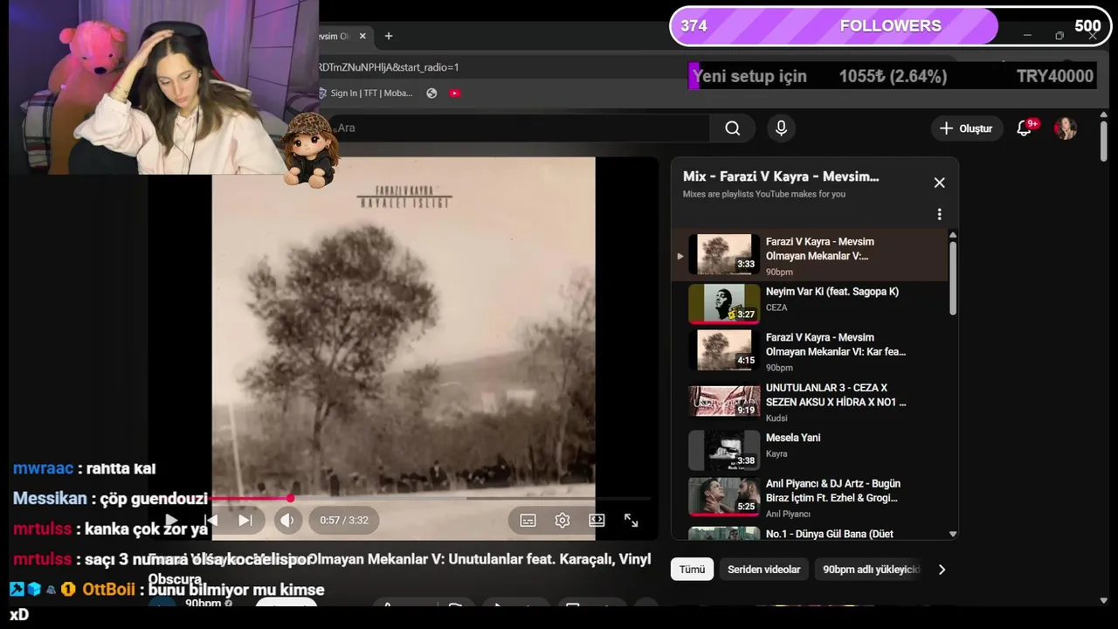Open the Mix playlist three-dot menu
Image resolution: width=1118 pixels, height=629 pixels.
coord(939,214)
